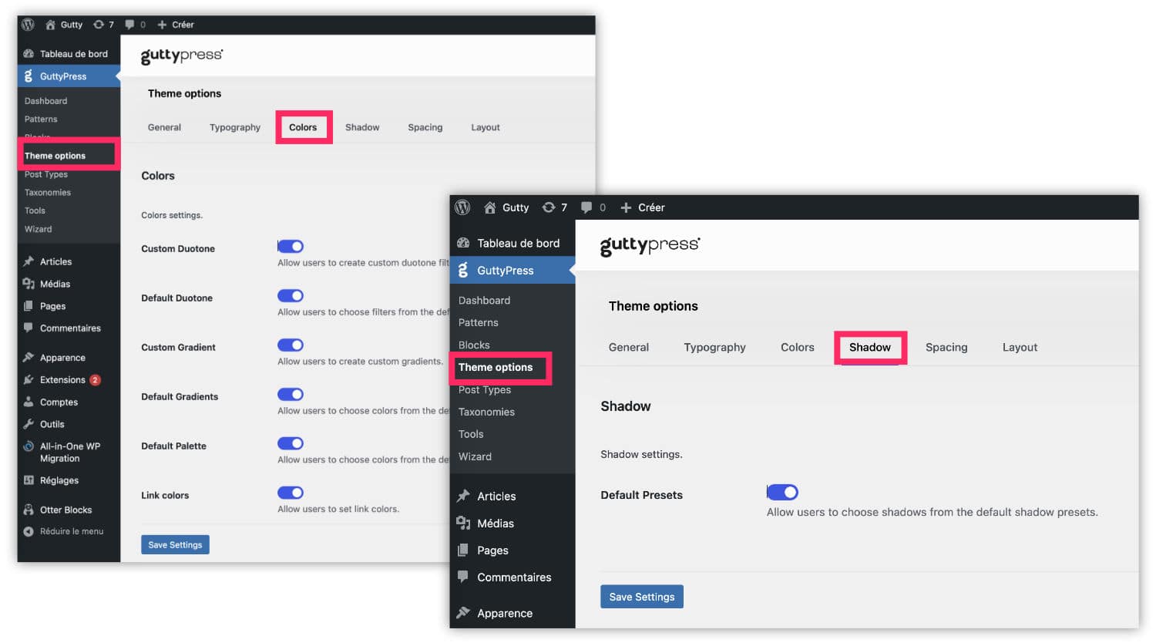Screen dimensions: 1156x643
Task: Click GuttyPress g icon in front window sidebar
Action: point(463,271)
